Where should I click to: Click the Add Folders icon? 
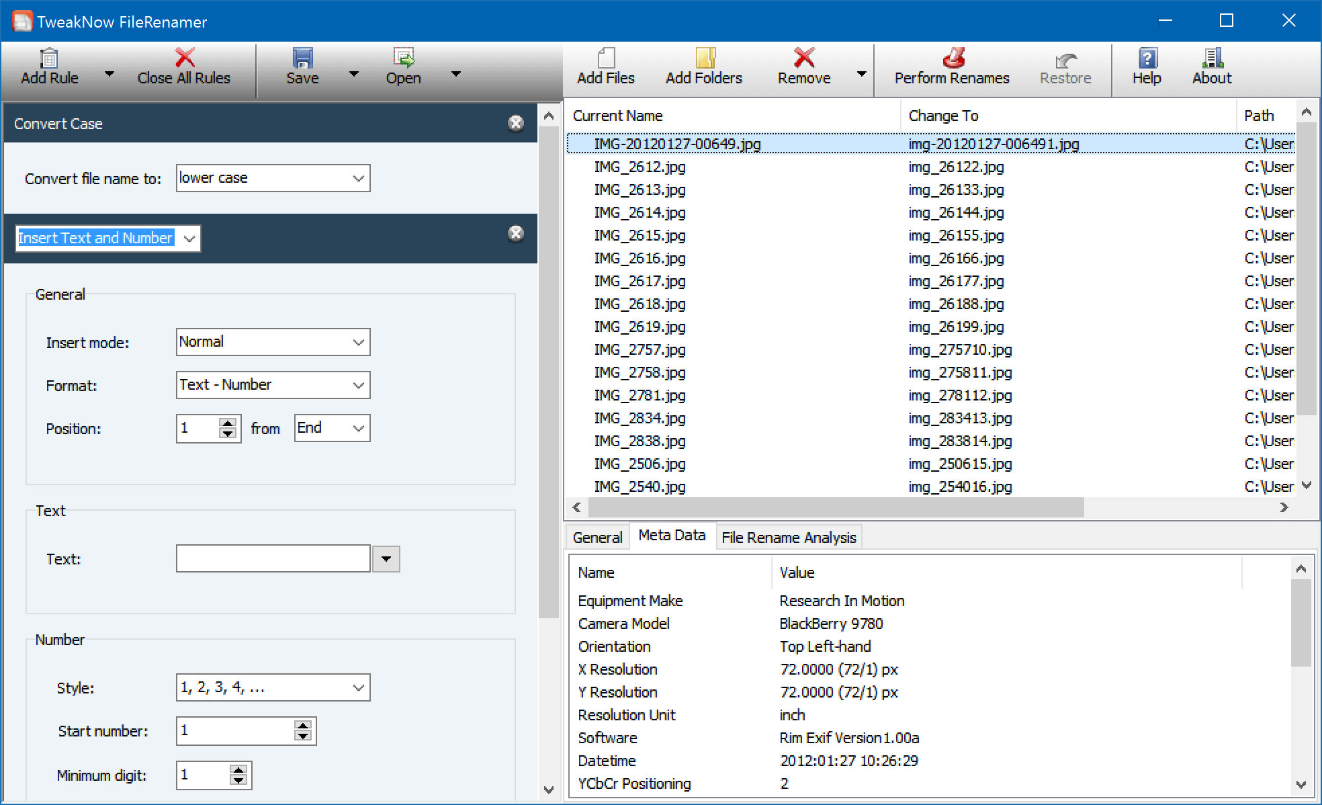click(x=705, y=58)
